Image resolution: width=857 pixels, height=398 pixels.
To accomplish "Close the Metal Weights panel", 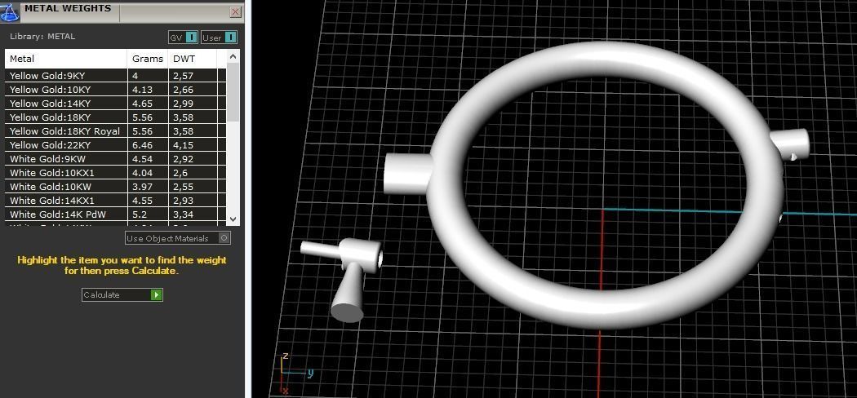I will (236, 11).
